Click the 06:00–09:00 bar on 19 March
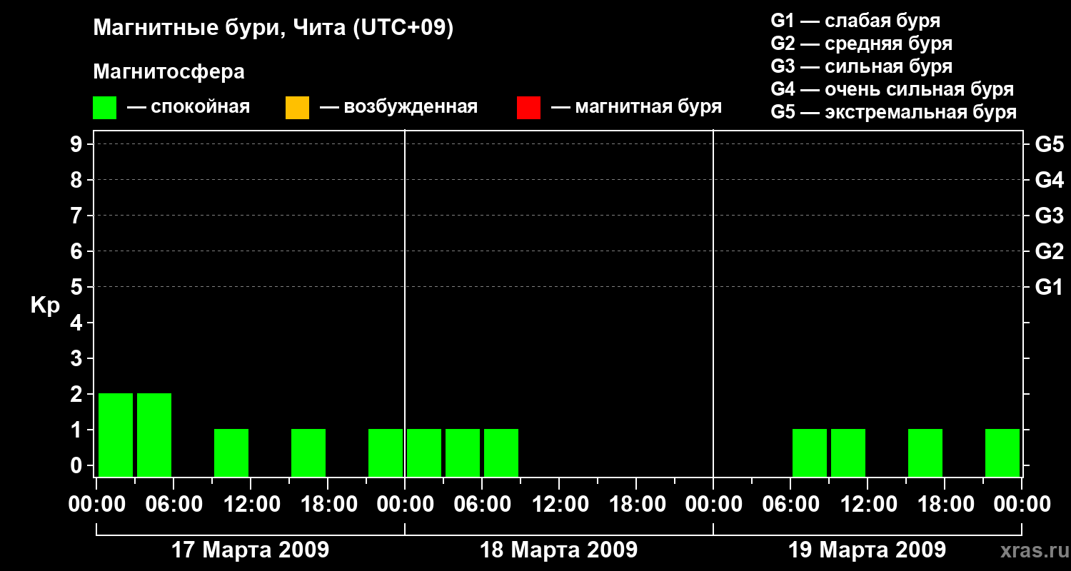The width and height of the screenshot is (1071, 571). pos(810,453)
